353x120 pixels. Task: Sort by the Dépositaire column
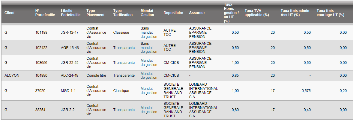pyautogui.click(x=173, y=13)
